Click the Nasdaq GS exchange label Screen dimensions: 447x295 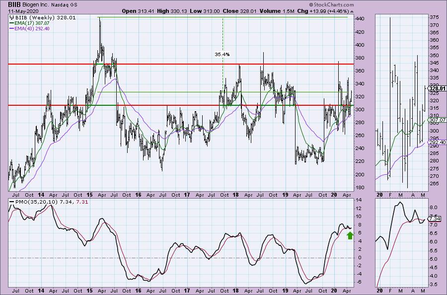pos(65,5)
